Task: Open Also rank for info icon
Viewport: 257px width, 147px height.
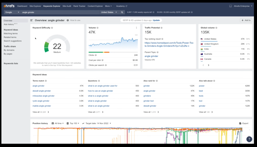Action: click(x=157, y=81)
